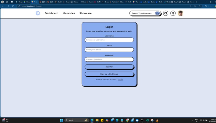Switch to the ChatG browser tab

pyautogui.click(x=58, y=2)
